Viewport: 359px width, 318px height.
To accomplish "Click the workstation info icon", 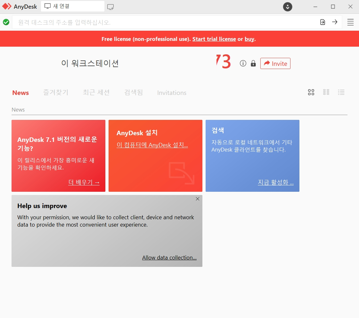I will [243, 63].
